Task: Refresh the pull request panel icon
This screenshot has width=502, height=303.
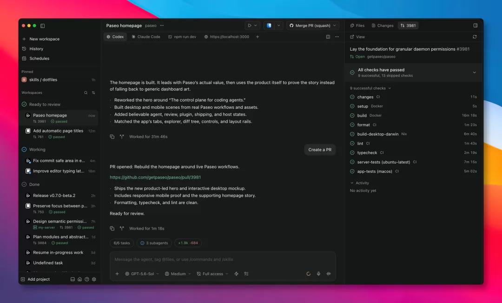Action: pos(475,37)
